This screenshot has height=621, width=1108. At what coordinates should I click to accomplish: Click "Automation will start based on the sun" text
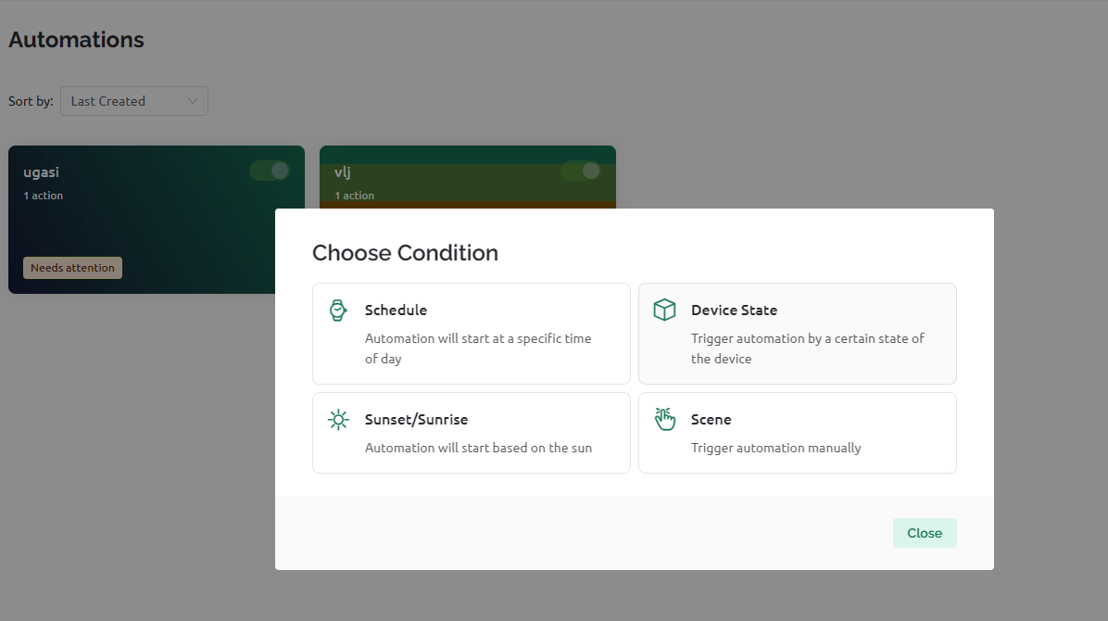pos(478,448)
